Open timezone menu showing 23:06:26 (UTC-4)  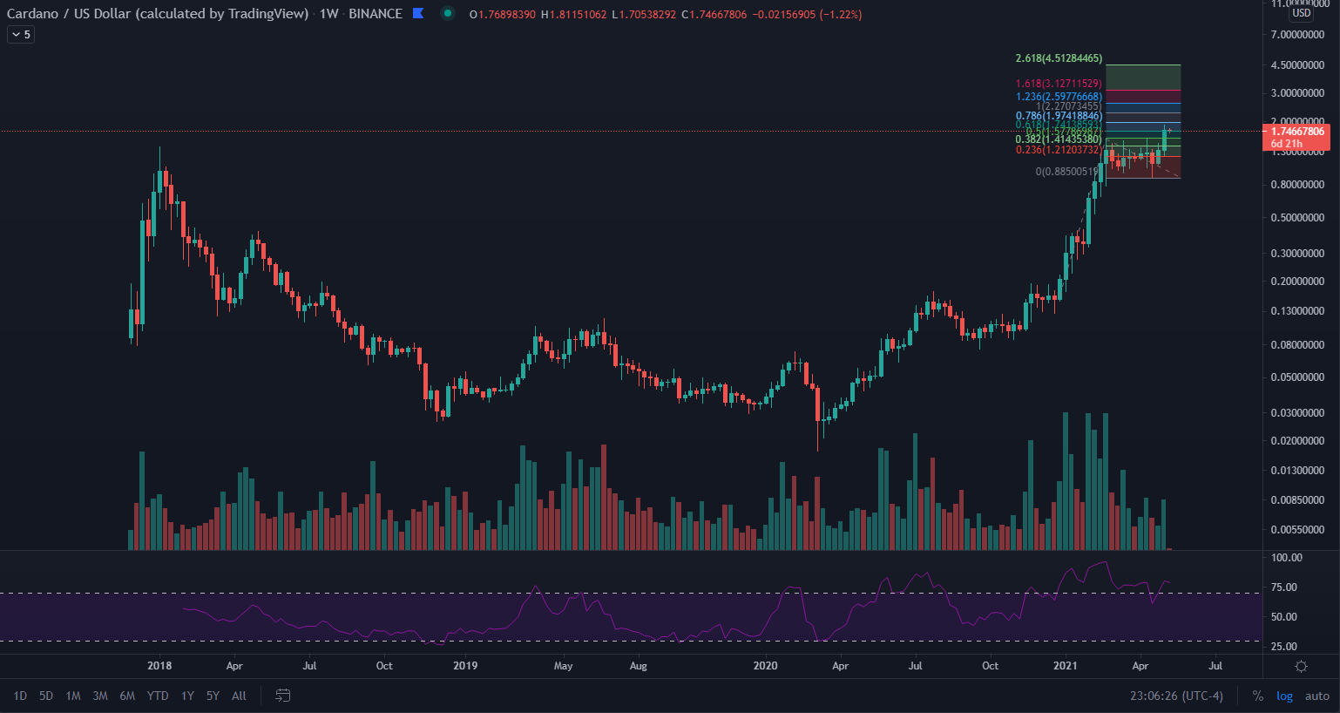pyautogui.click(x=1176, y=696)
